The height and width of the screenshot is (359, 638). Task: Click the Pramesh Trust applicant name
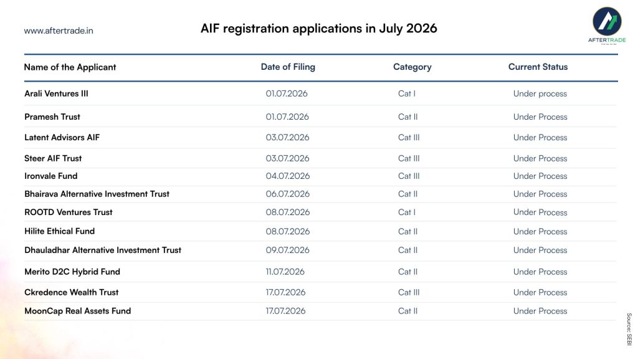pyautogui.click(x=52, y=117)
